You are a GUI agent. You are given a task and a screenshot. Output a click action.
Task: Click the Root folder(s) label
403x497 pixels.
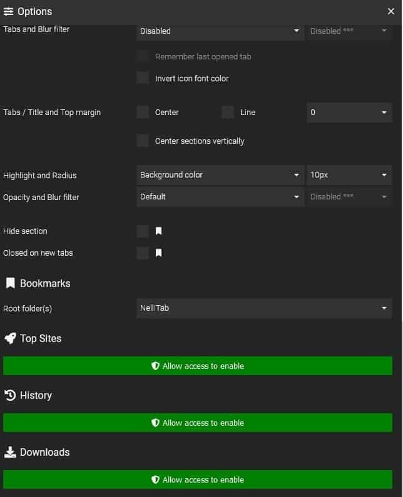(x=28, y=308)
